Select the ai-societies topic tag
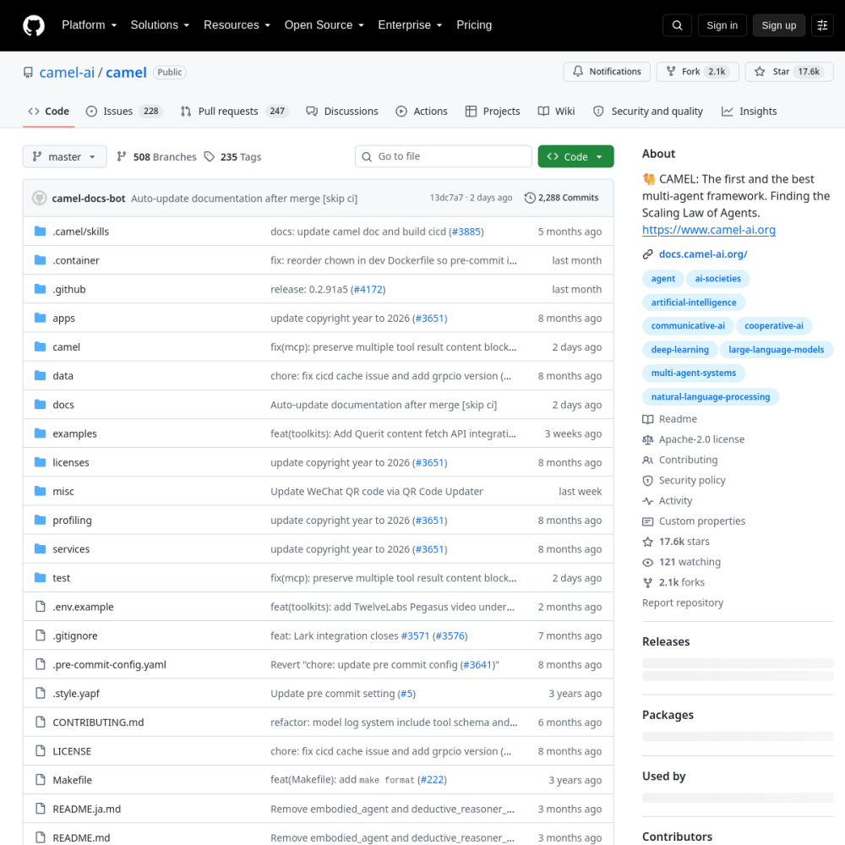Image resolution: width=845 pixels, height=845 pixels. coord(717,279)
